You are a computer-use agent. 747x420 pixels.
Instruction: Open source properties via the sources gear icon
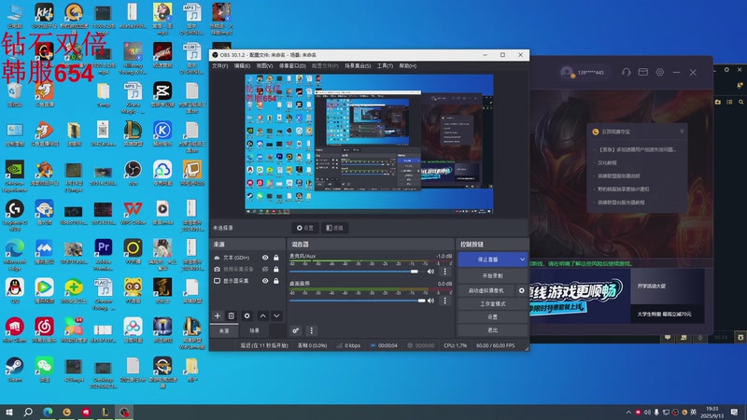(247, 315)
